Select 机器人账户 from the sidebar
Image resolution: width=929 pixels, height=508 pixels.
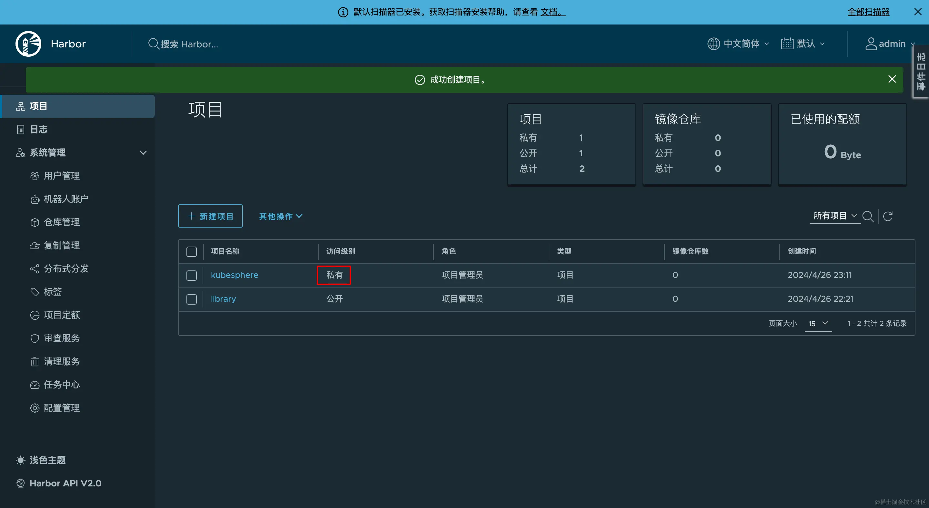coord(65,199)
